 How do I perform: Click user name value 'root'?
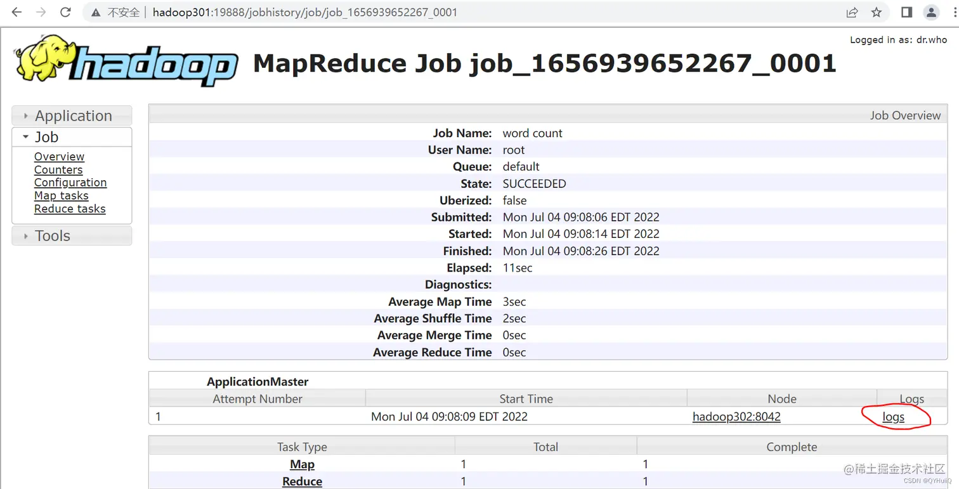point(514,150)
